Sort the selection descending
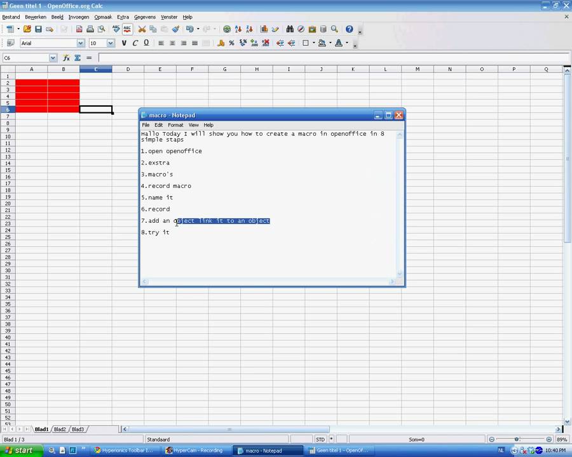Screen dimensions: 572x457 250,29
